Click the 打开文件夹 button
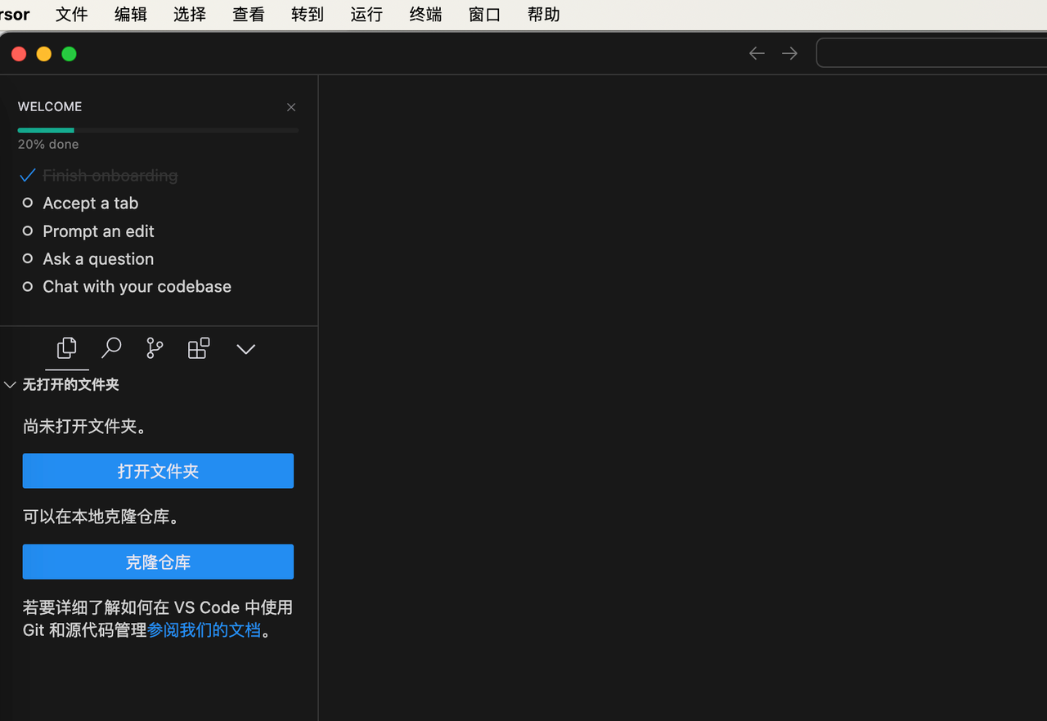This screenshot has width=1047, height=721. [158, 471]
